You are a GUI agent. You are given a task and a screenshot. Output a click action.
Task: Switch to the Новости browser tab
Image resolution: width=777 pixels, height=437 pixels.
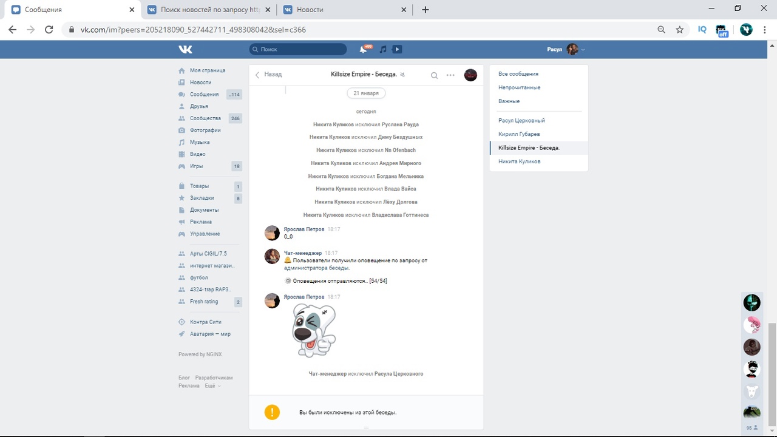tap(339, 10)
